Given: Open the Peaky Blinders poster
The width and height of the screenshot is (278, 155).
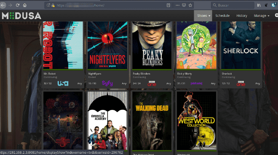Looking at the screenshot, I should pos(152,45).
